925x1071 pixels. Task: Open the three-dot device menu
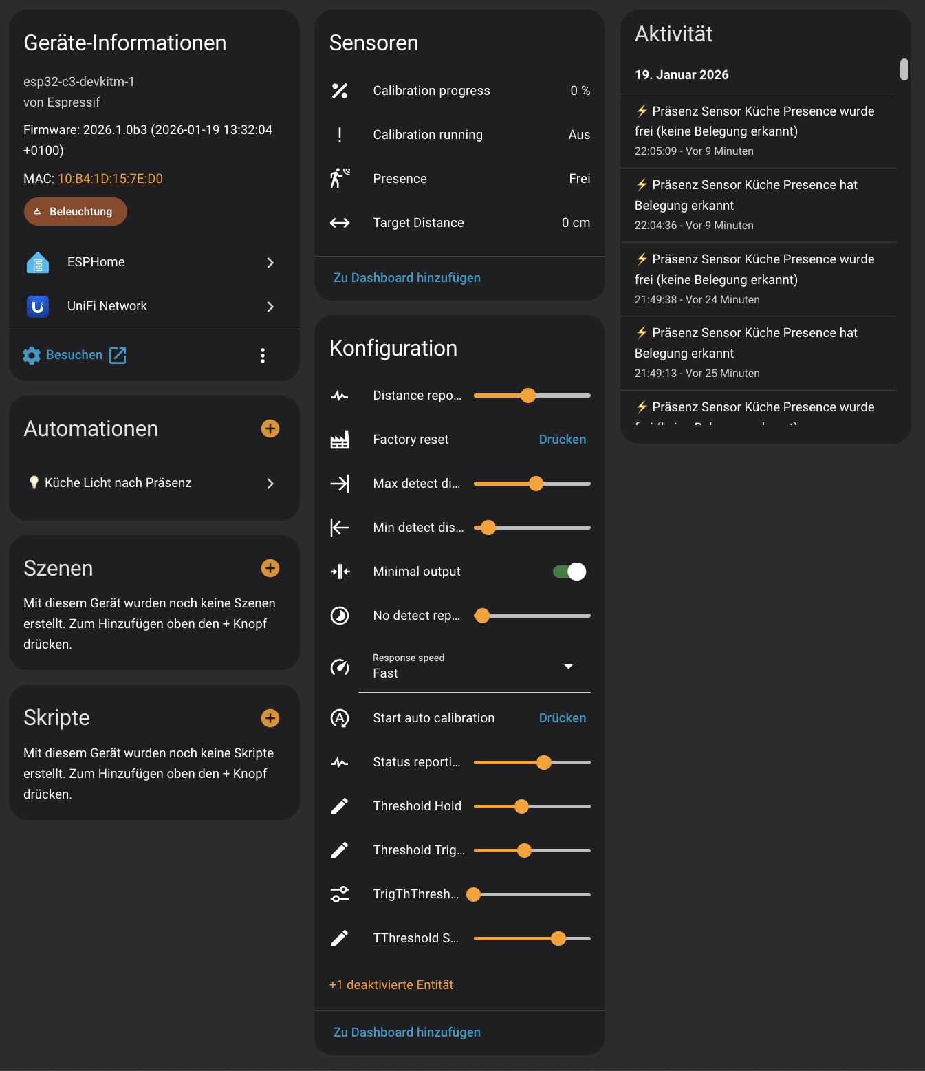coord(263,356)
